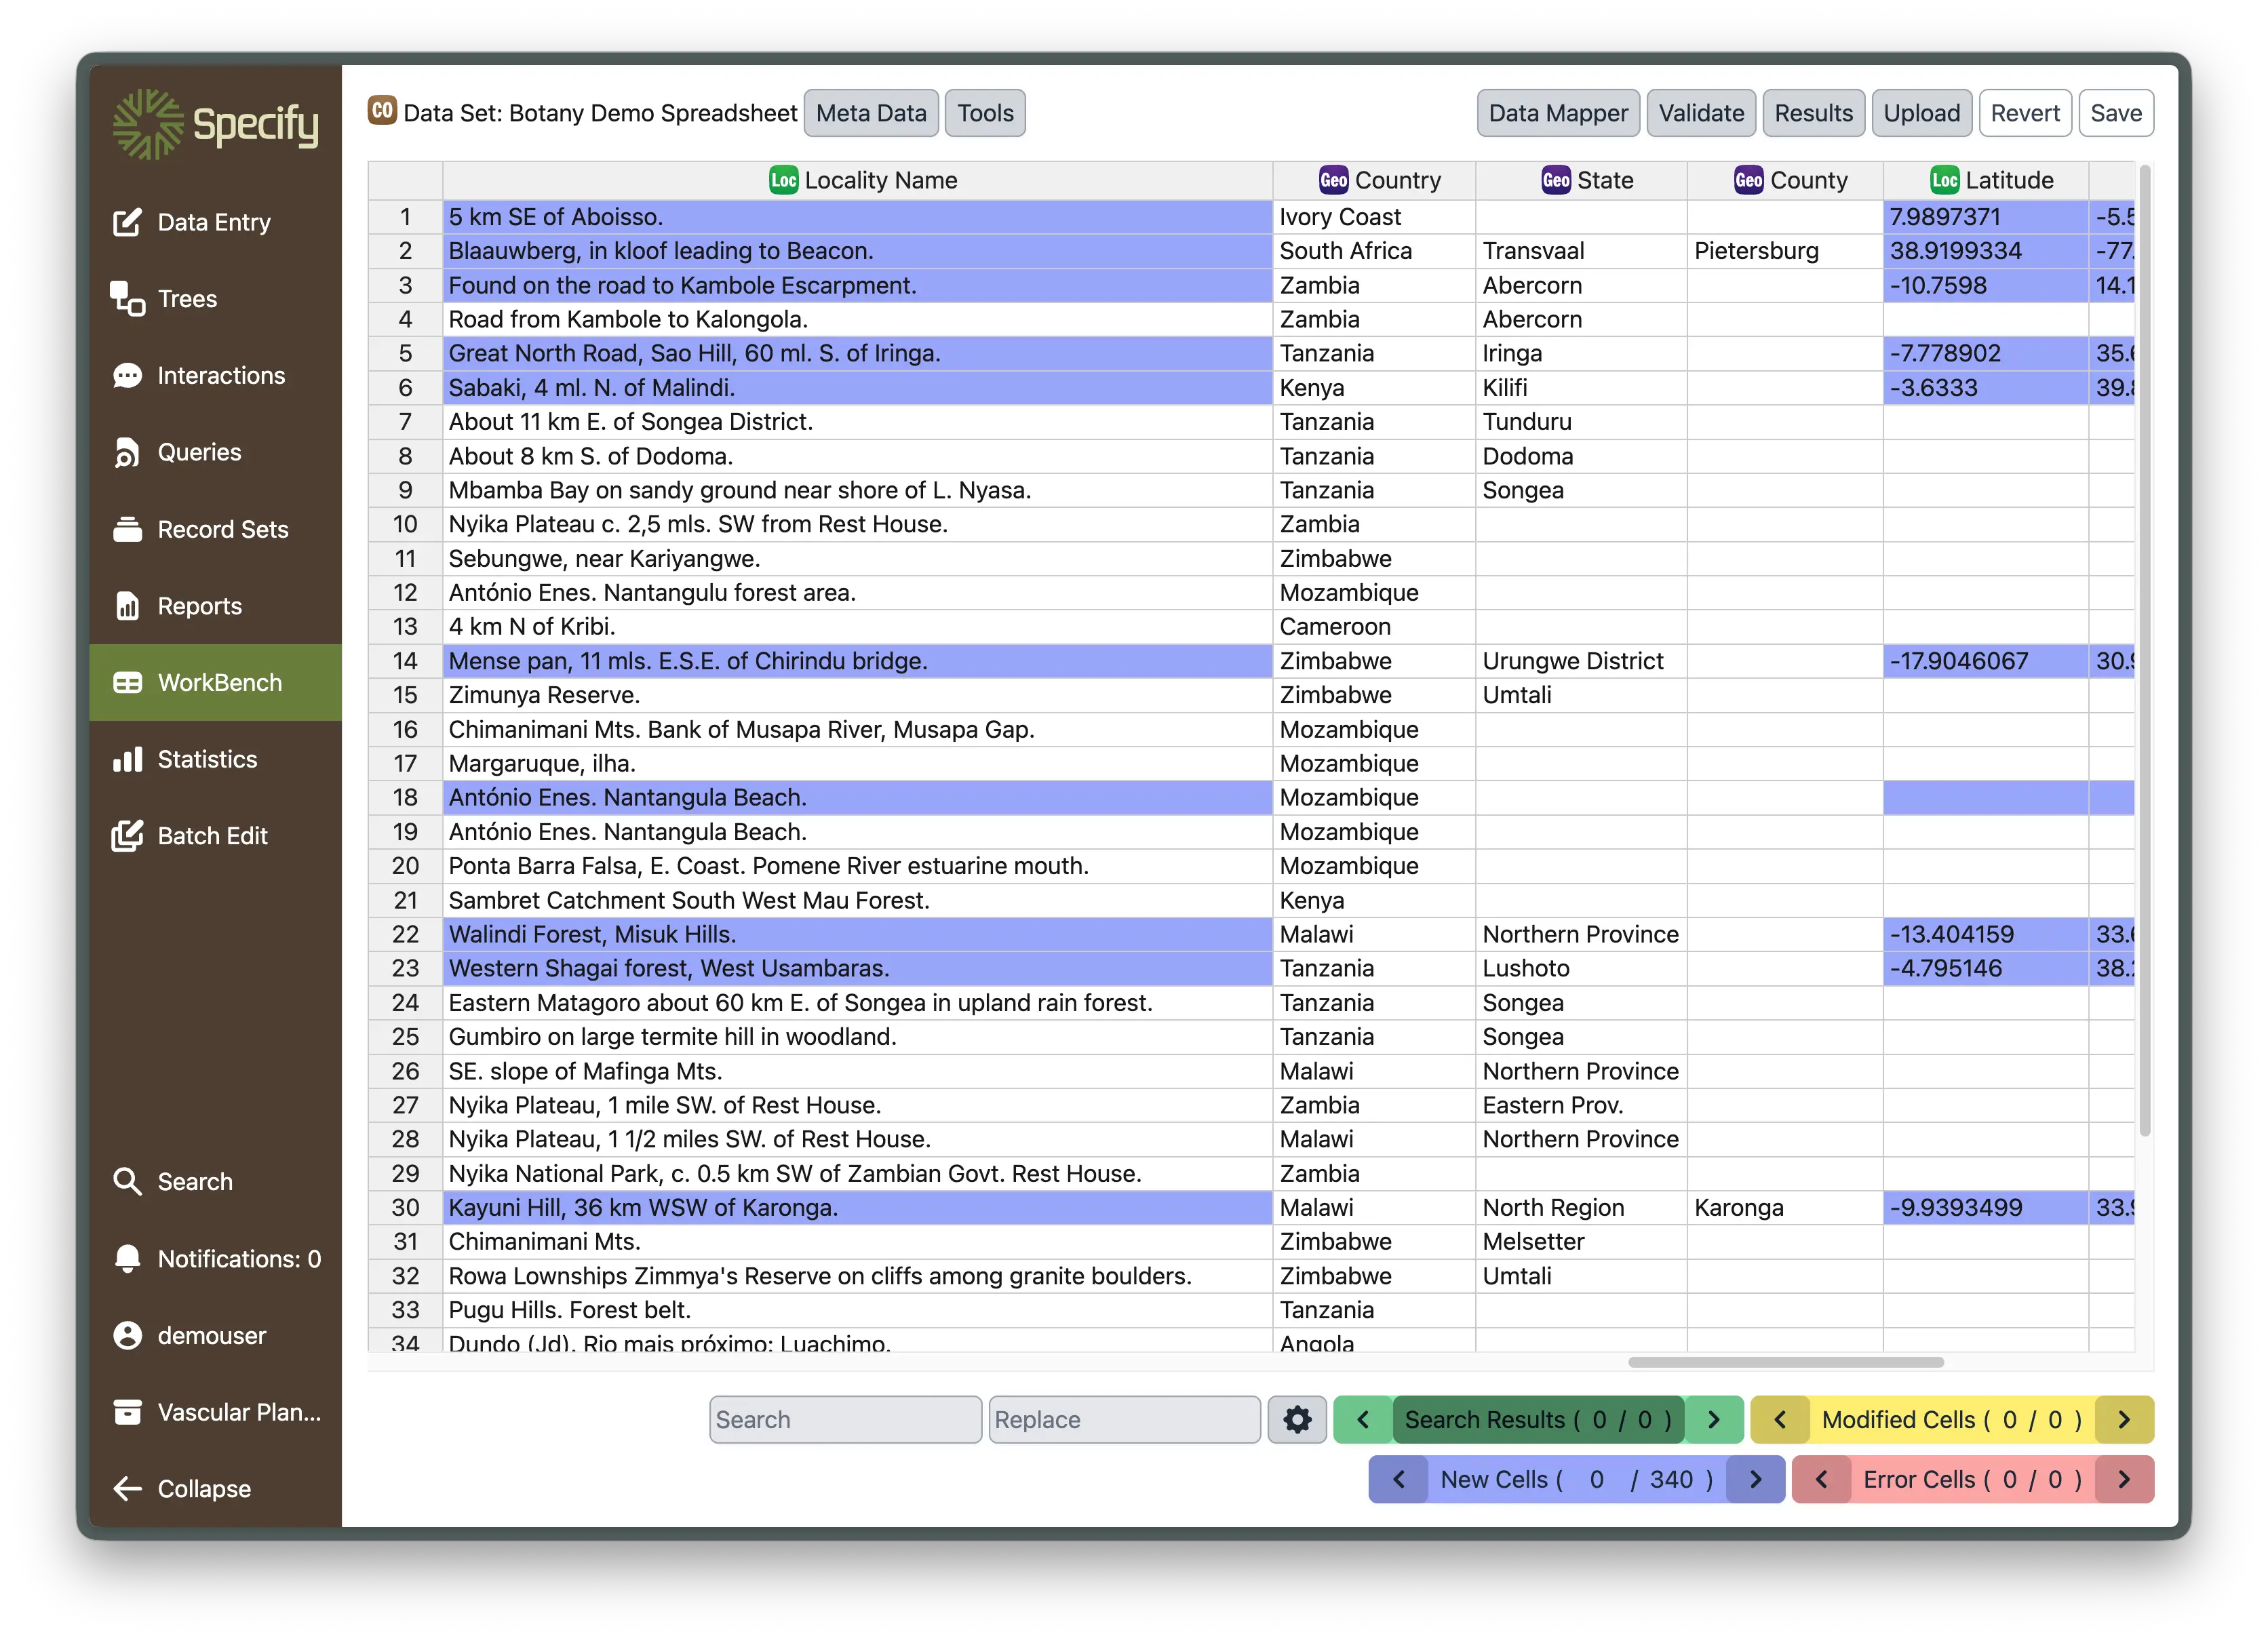Collapse the left sidebar

click(203, 1488)
